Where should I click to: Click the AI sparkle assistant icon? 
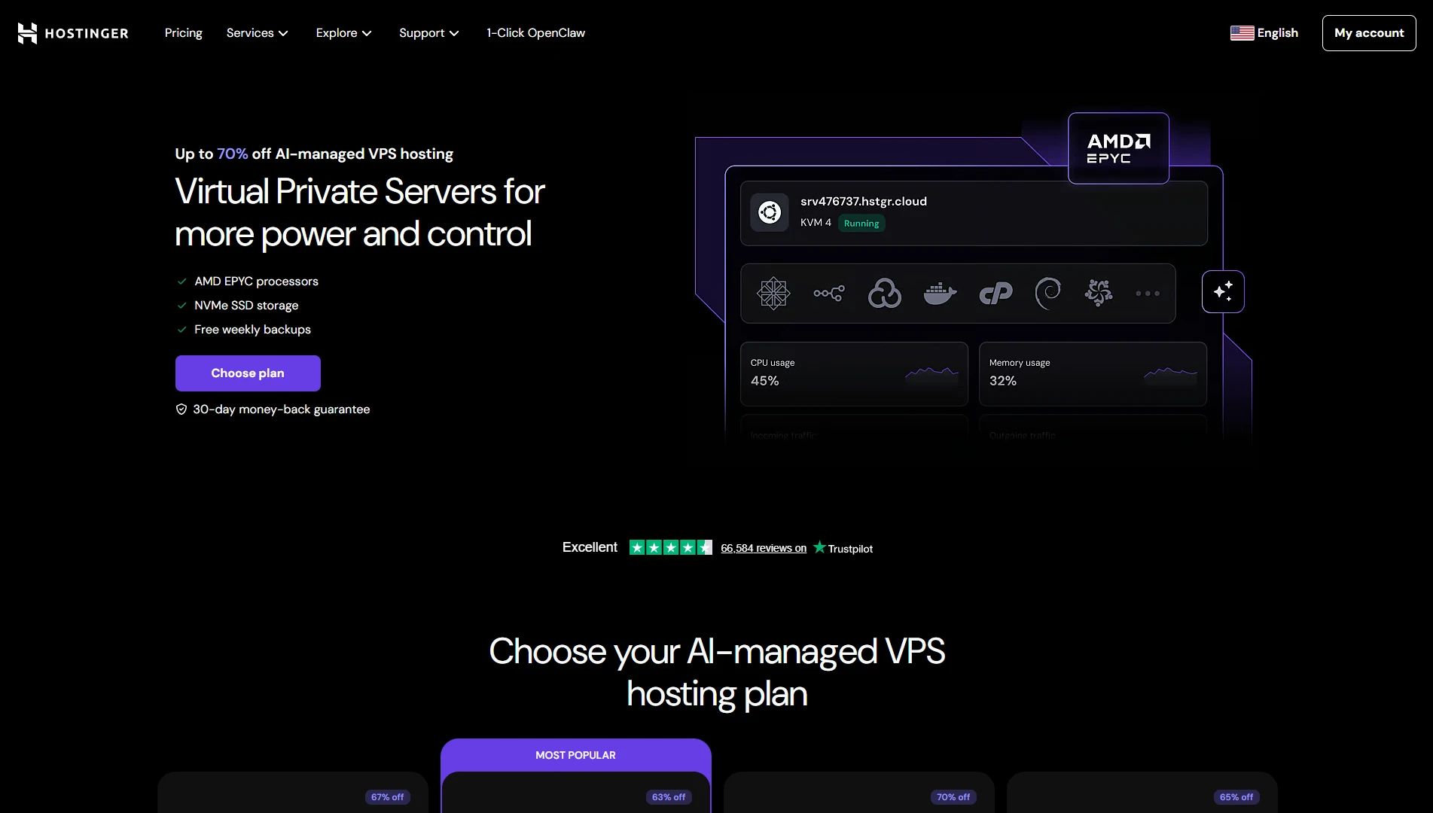pyautogui.click(x=1223, y=291)
